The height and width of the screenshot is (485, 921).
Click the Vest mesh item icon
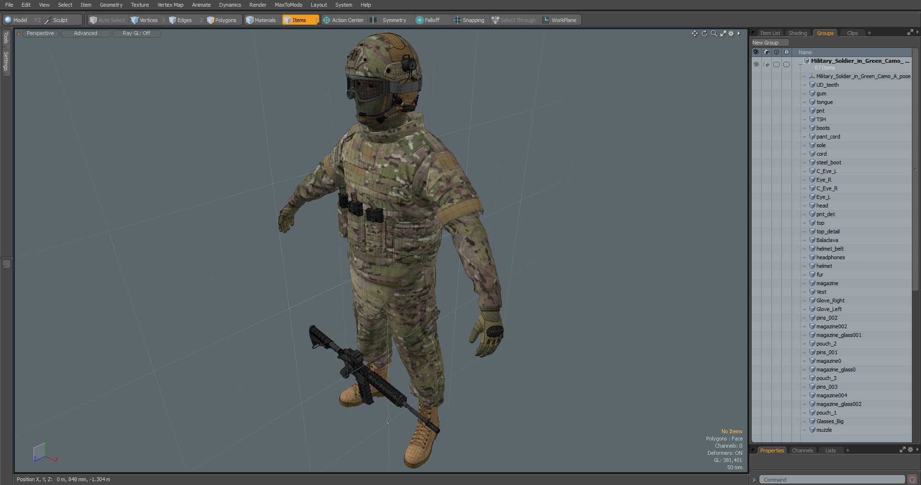pyautogui.click(x=812, y=292)
